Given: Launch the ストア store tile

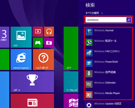Looking at the screenshot, I should click(71, 48).
